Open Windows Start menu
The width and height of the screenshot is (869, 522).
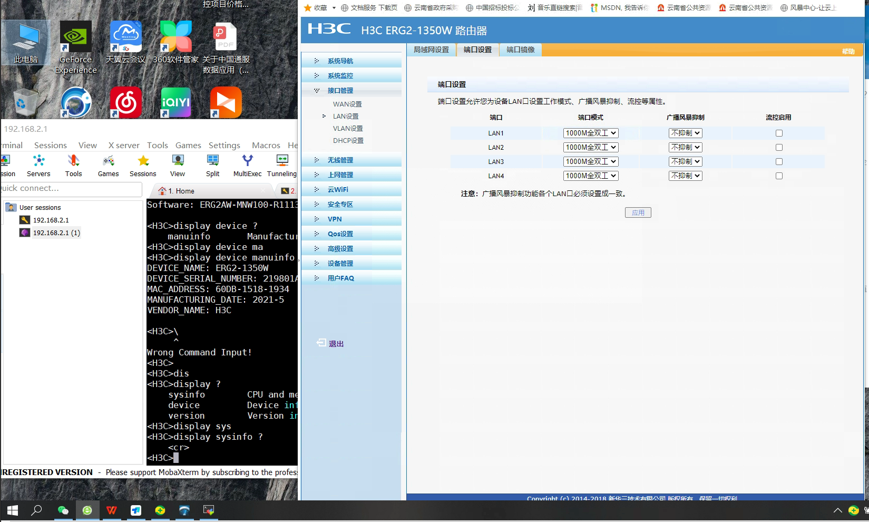13,510
